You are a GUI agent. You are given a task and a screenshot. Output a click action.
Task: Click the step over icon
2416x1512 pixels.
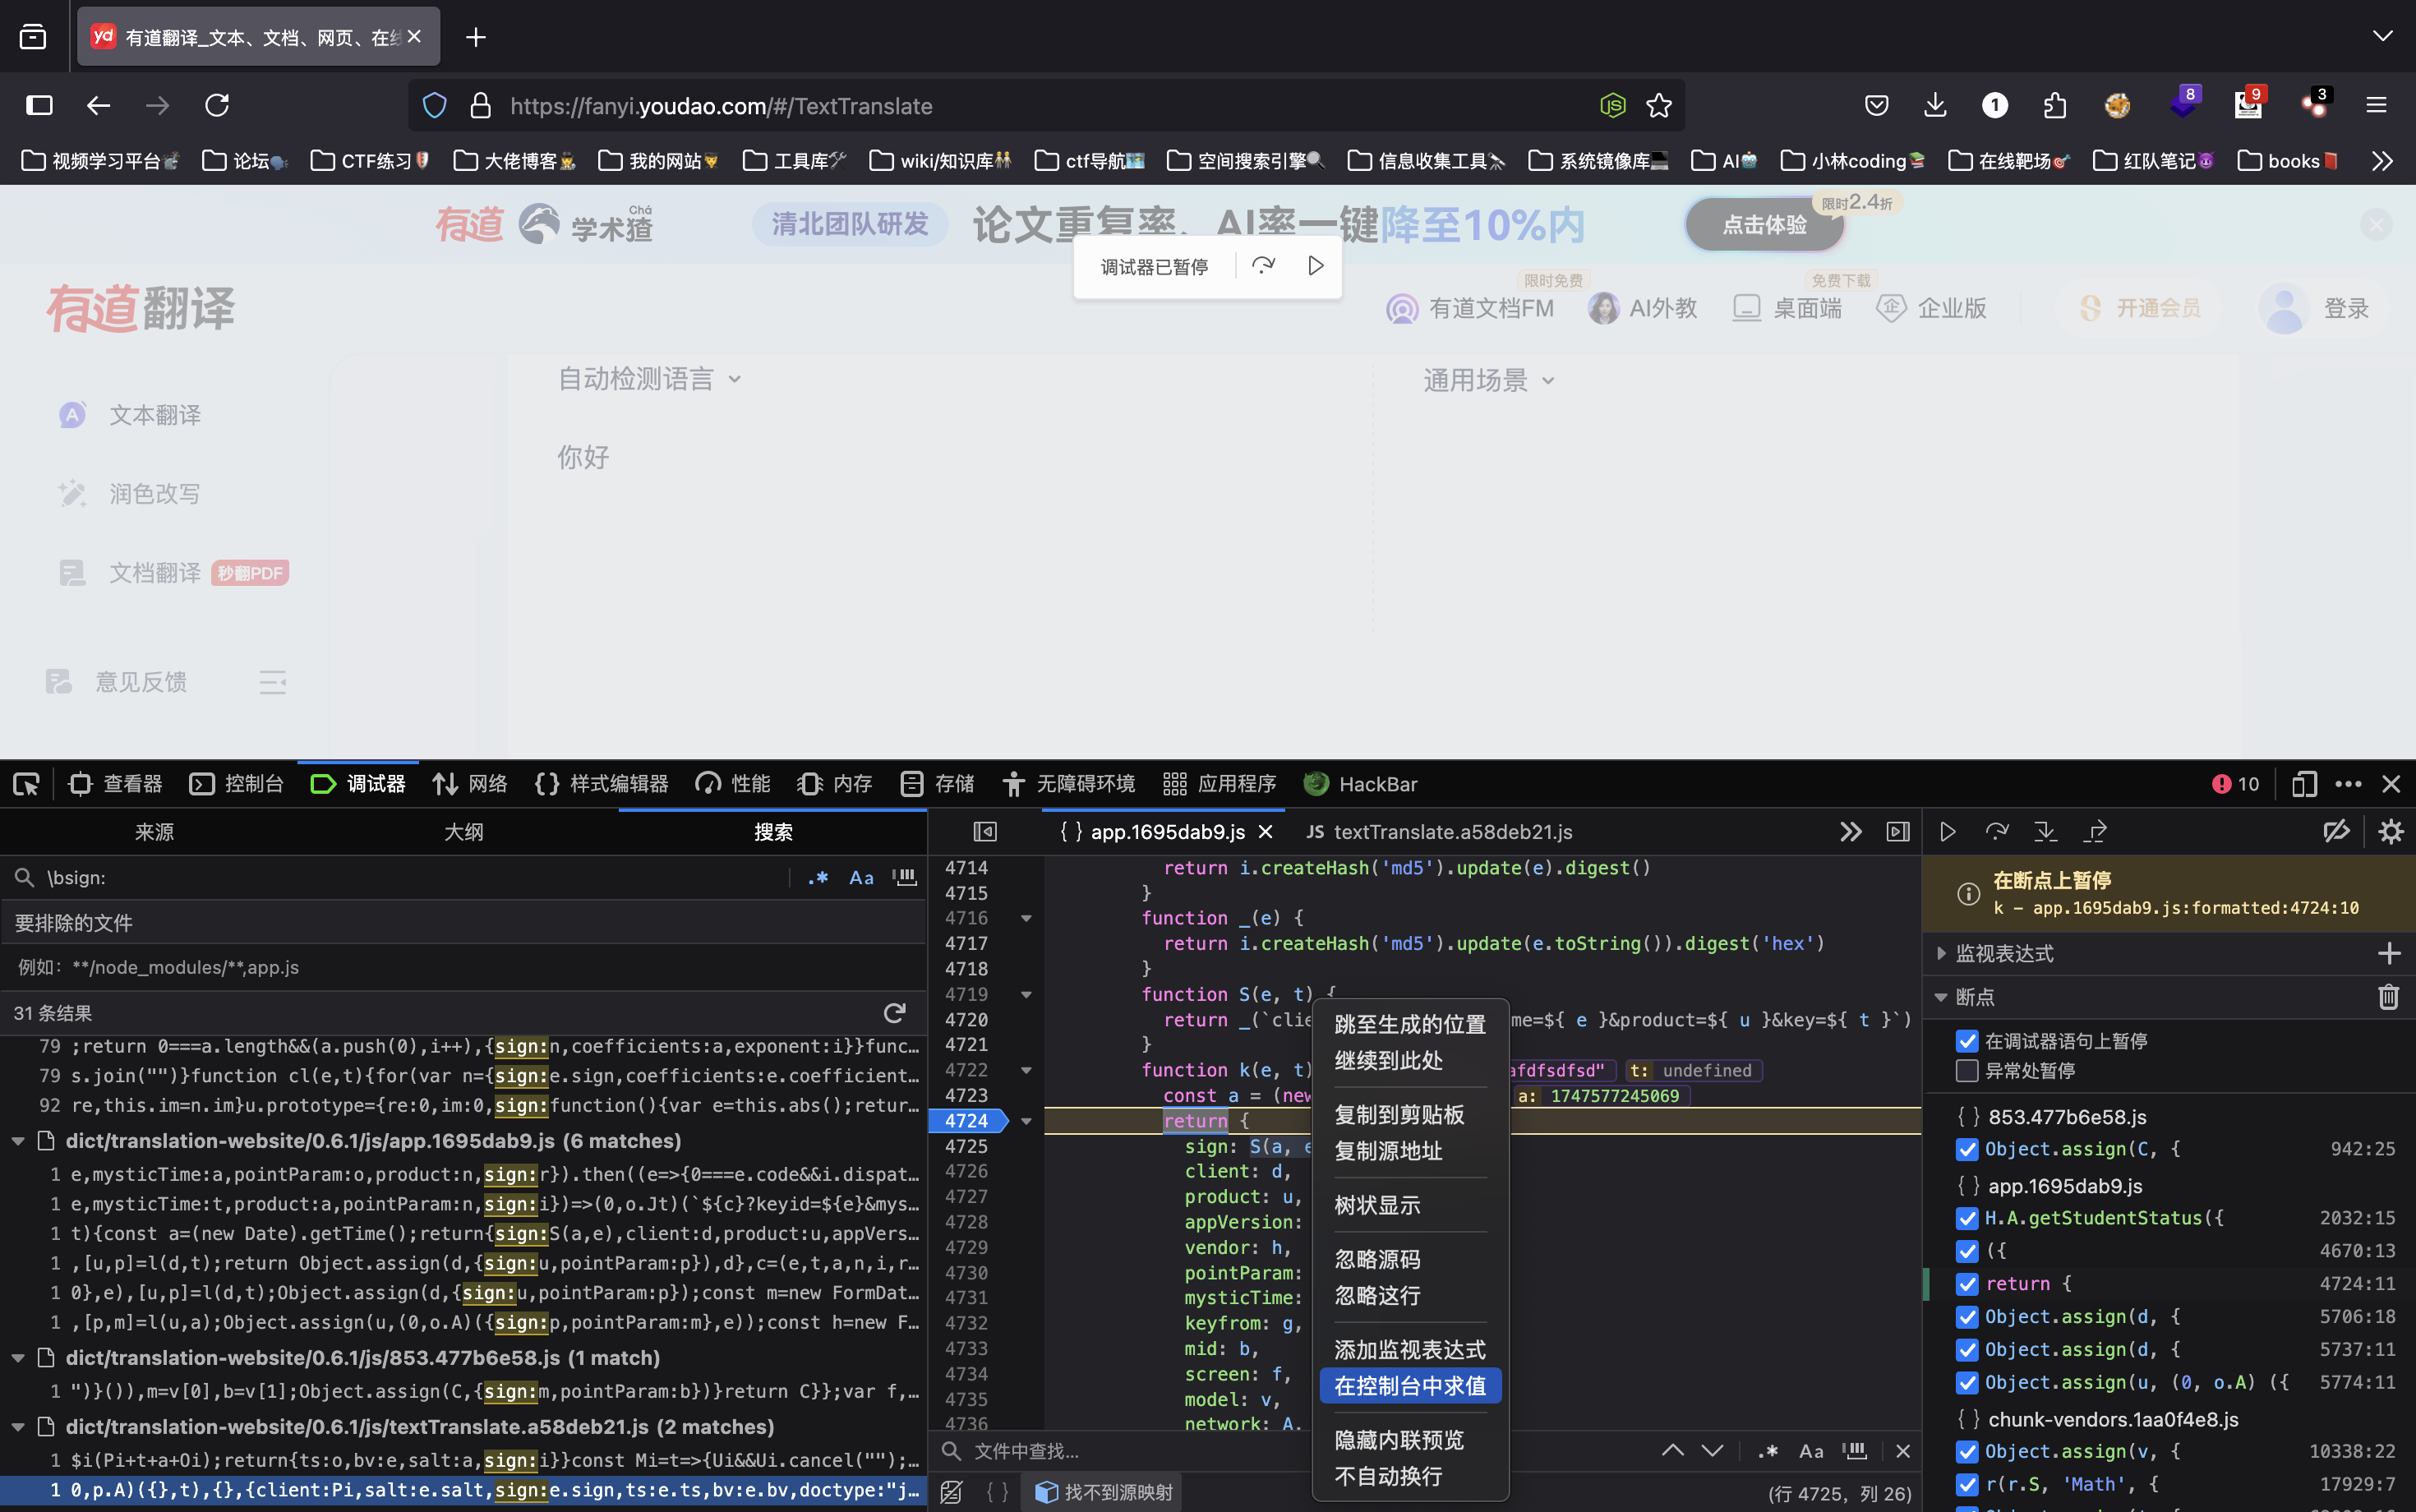coord(1997,831)
